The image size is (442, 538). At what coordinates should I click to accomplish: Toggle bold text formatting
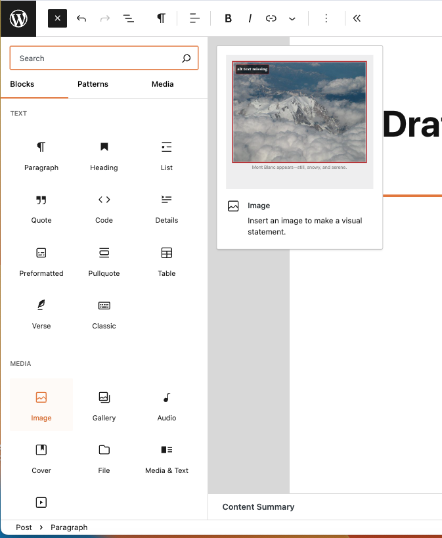[228, 18]
